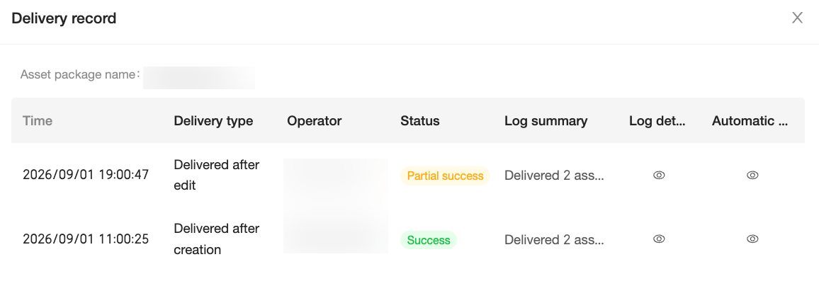
Task: Click the Delivered after creation cell
Action: (x=217, y=239)
